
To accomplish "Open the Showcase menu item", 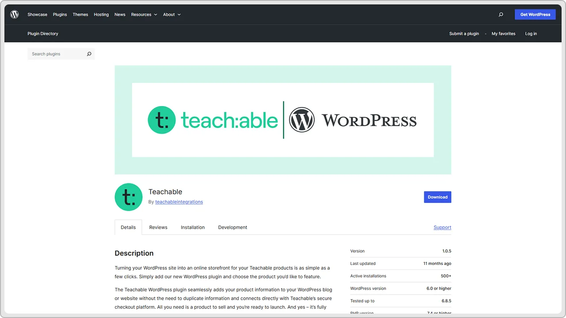I will click(37, 15).
